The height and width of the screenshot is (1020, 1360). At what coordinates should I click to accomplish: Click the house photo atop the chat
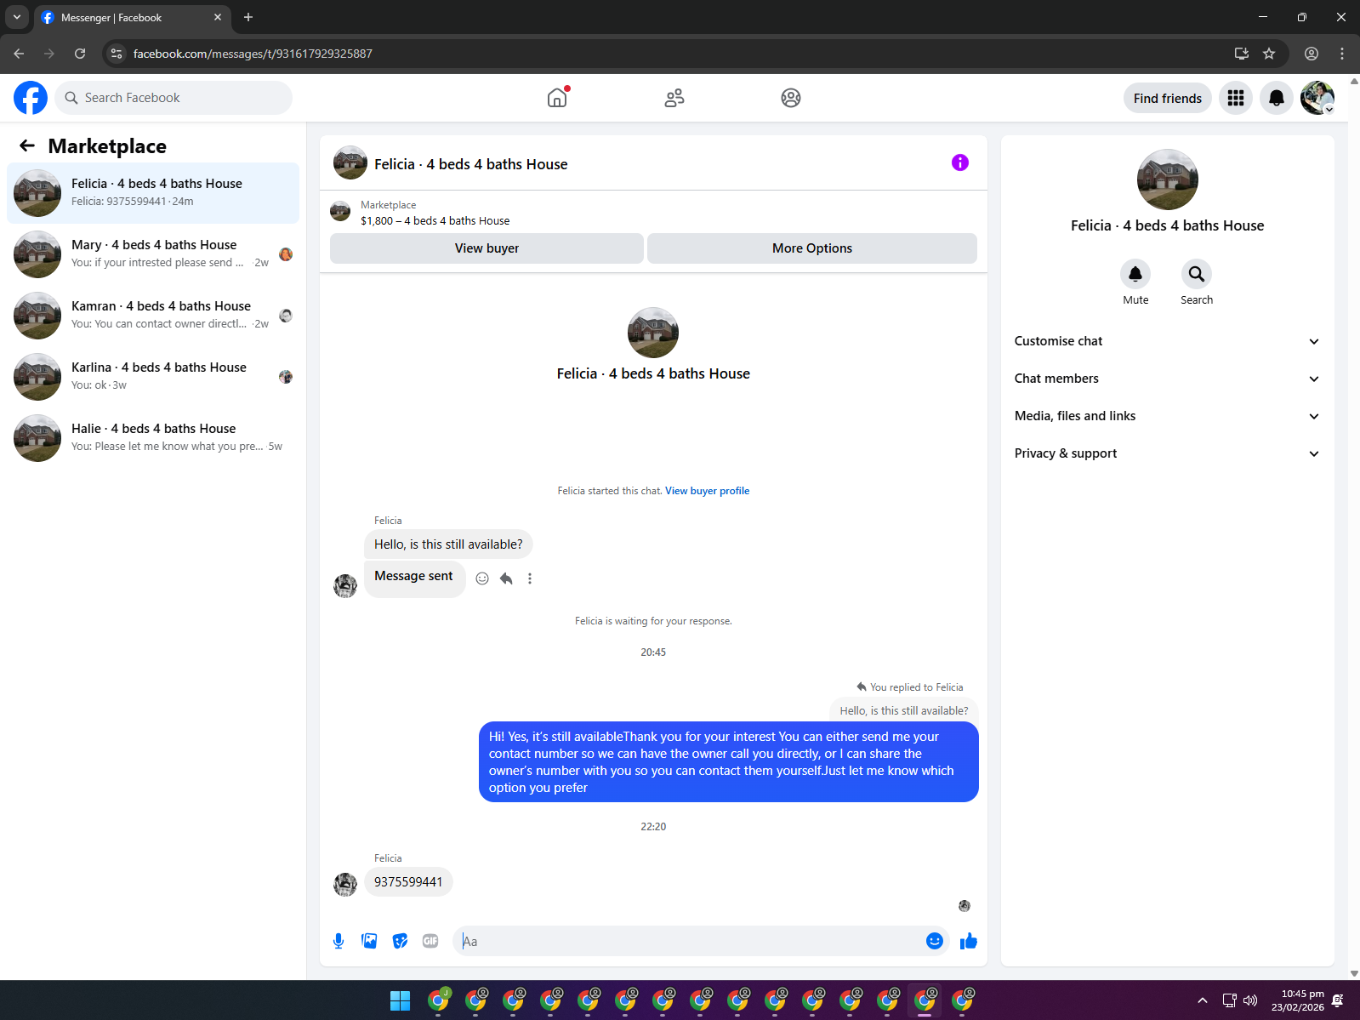pos(653,333)
